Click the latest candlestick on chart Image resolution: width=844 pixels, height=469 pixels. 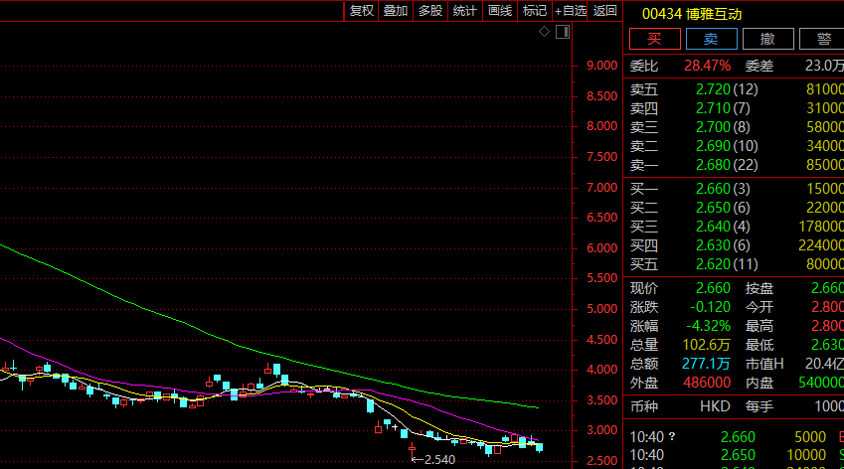pyautogui.click(x=540, y=447)
